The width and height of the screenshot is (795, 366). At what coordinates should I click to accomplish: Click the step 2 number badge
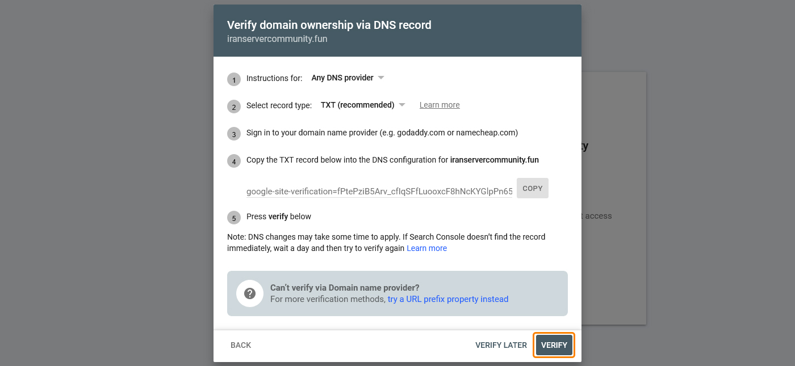(234, 107)
